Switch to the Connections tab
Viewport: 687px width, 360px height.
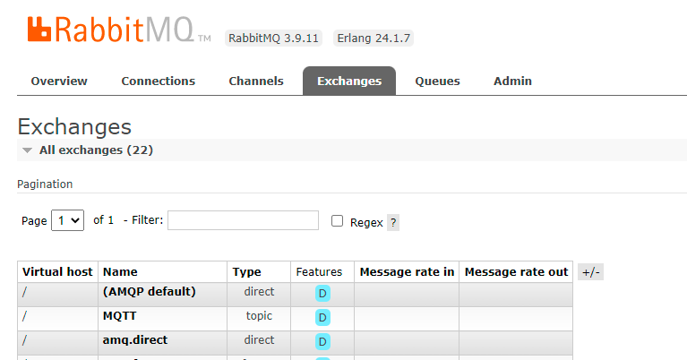159,81
